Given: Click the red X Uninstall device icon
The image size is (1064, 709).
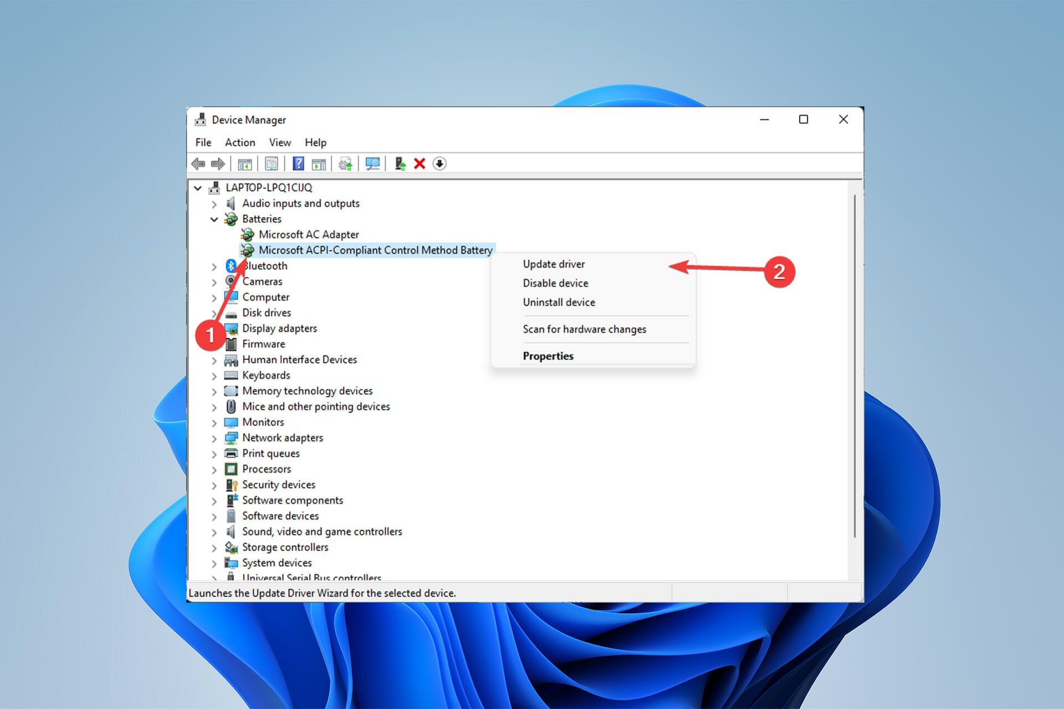Looking at the screenshot, I should 420,164.
